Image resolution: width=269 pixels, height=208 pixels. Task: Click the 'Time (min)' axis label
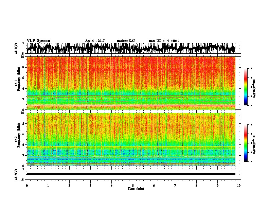[136, 189]
